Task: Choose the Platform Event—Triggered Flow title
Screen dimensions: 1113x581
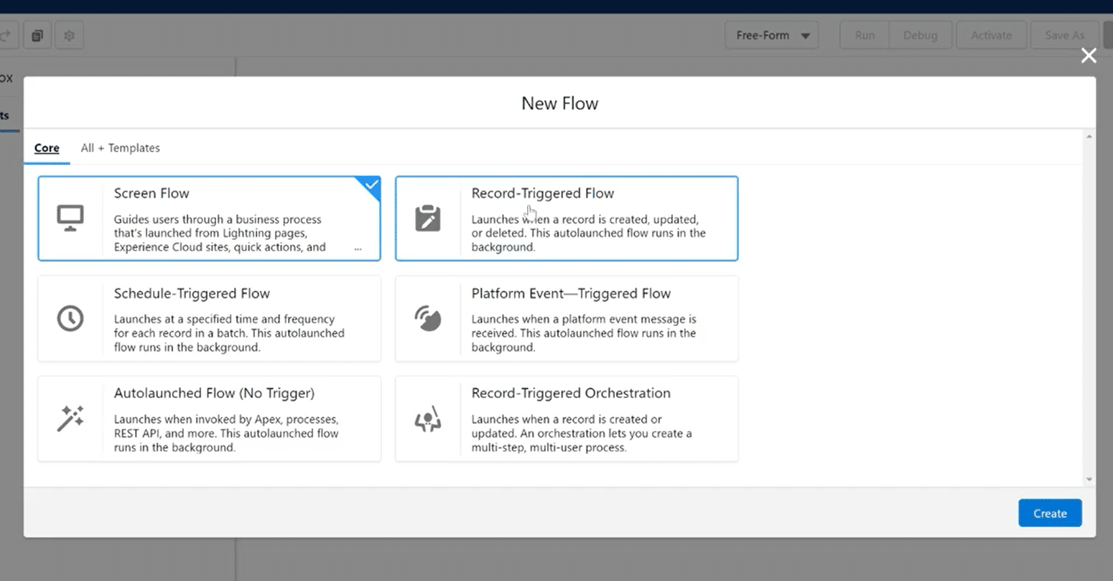Action: 571,294
